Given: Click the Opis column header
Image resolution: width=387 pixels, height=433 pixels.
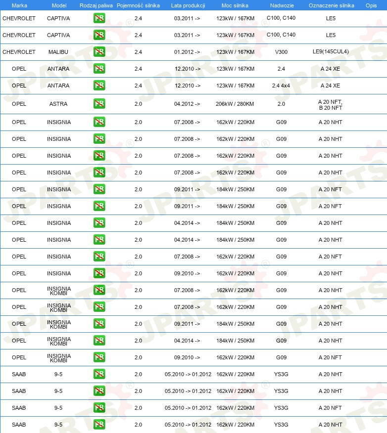Looking at the screenshot, I should (371, 5).
